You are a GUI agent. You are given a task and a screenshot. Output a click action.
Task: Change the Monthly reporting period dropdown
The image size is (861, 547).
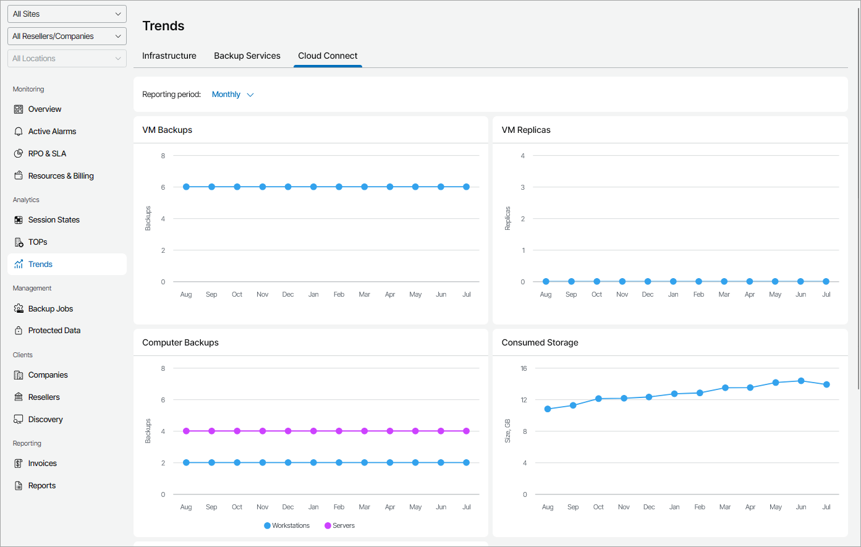click(232, 95)
